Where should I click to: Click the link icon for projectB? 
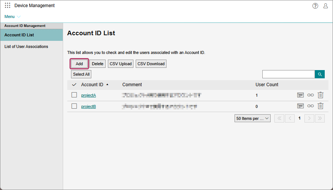pos(310,106)
